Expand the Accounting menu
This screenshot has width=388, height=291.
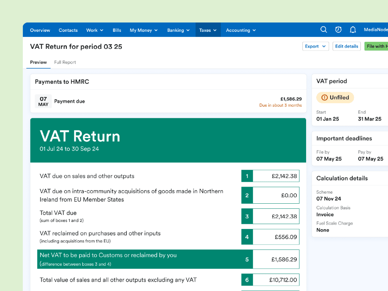240,30
